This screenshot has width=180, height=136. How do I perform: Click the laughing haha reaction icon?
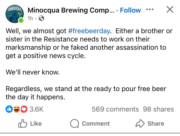pos(16,109)
